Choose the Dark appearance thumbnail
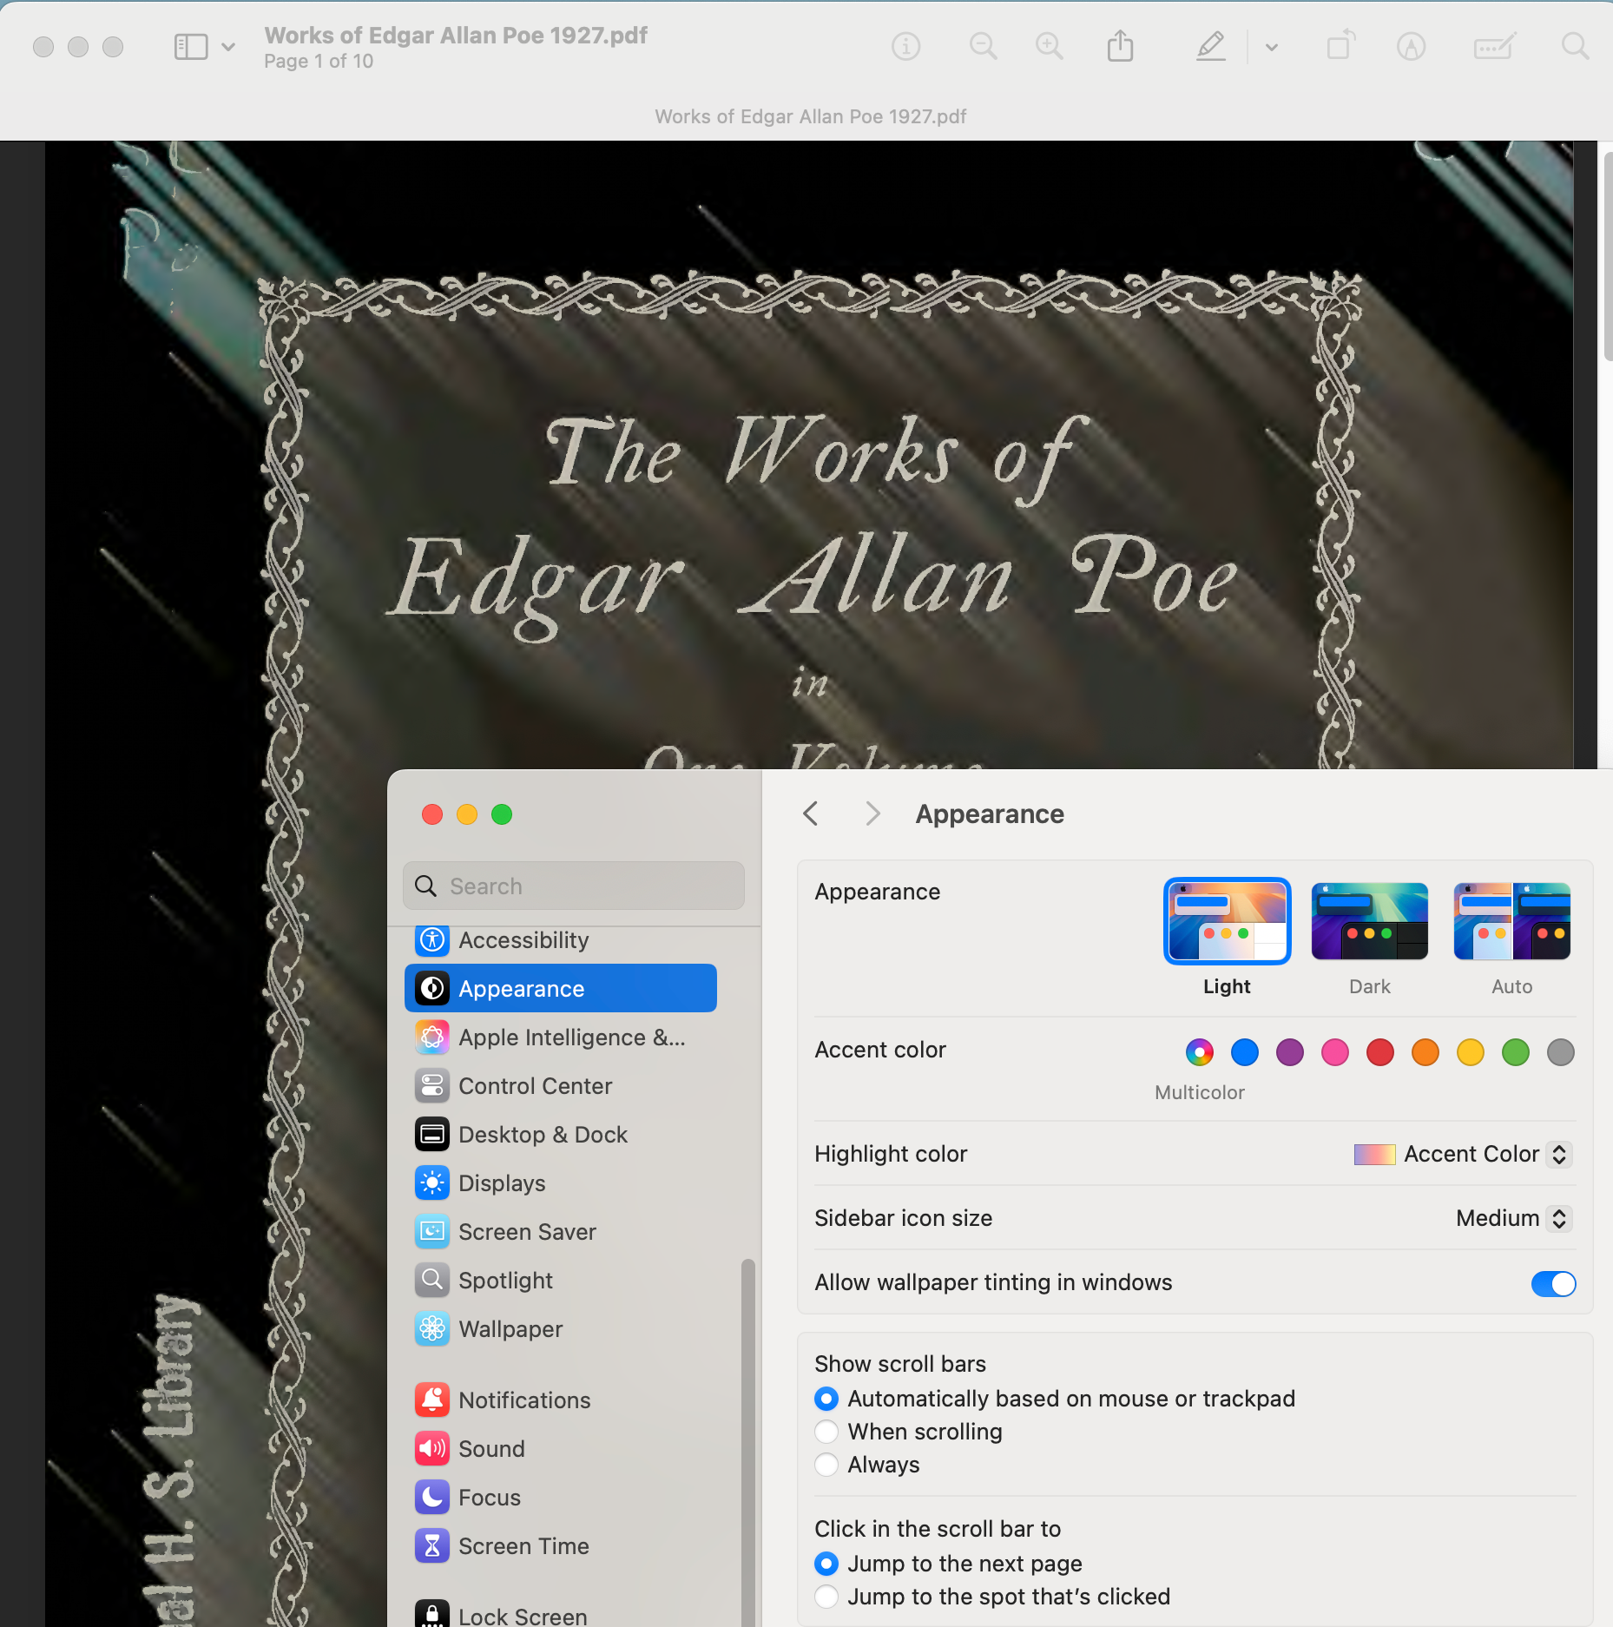Image resolution: width=1613 pixels, height=1627 pixels. [1370, 921]
